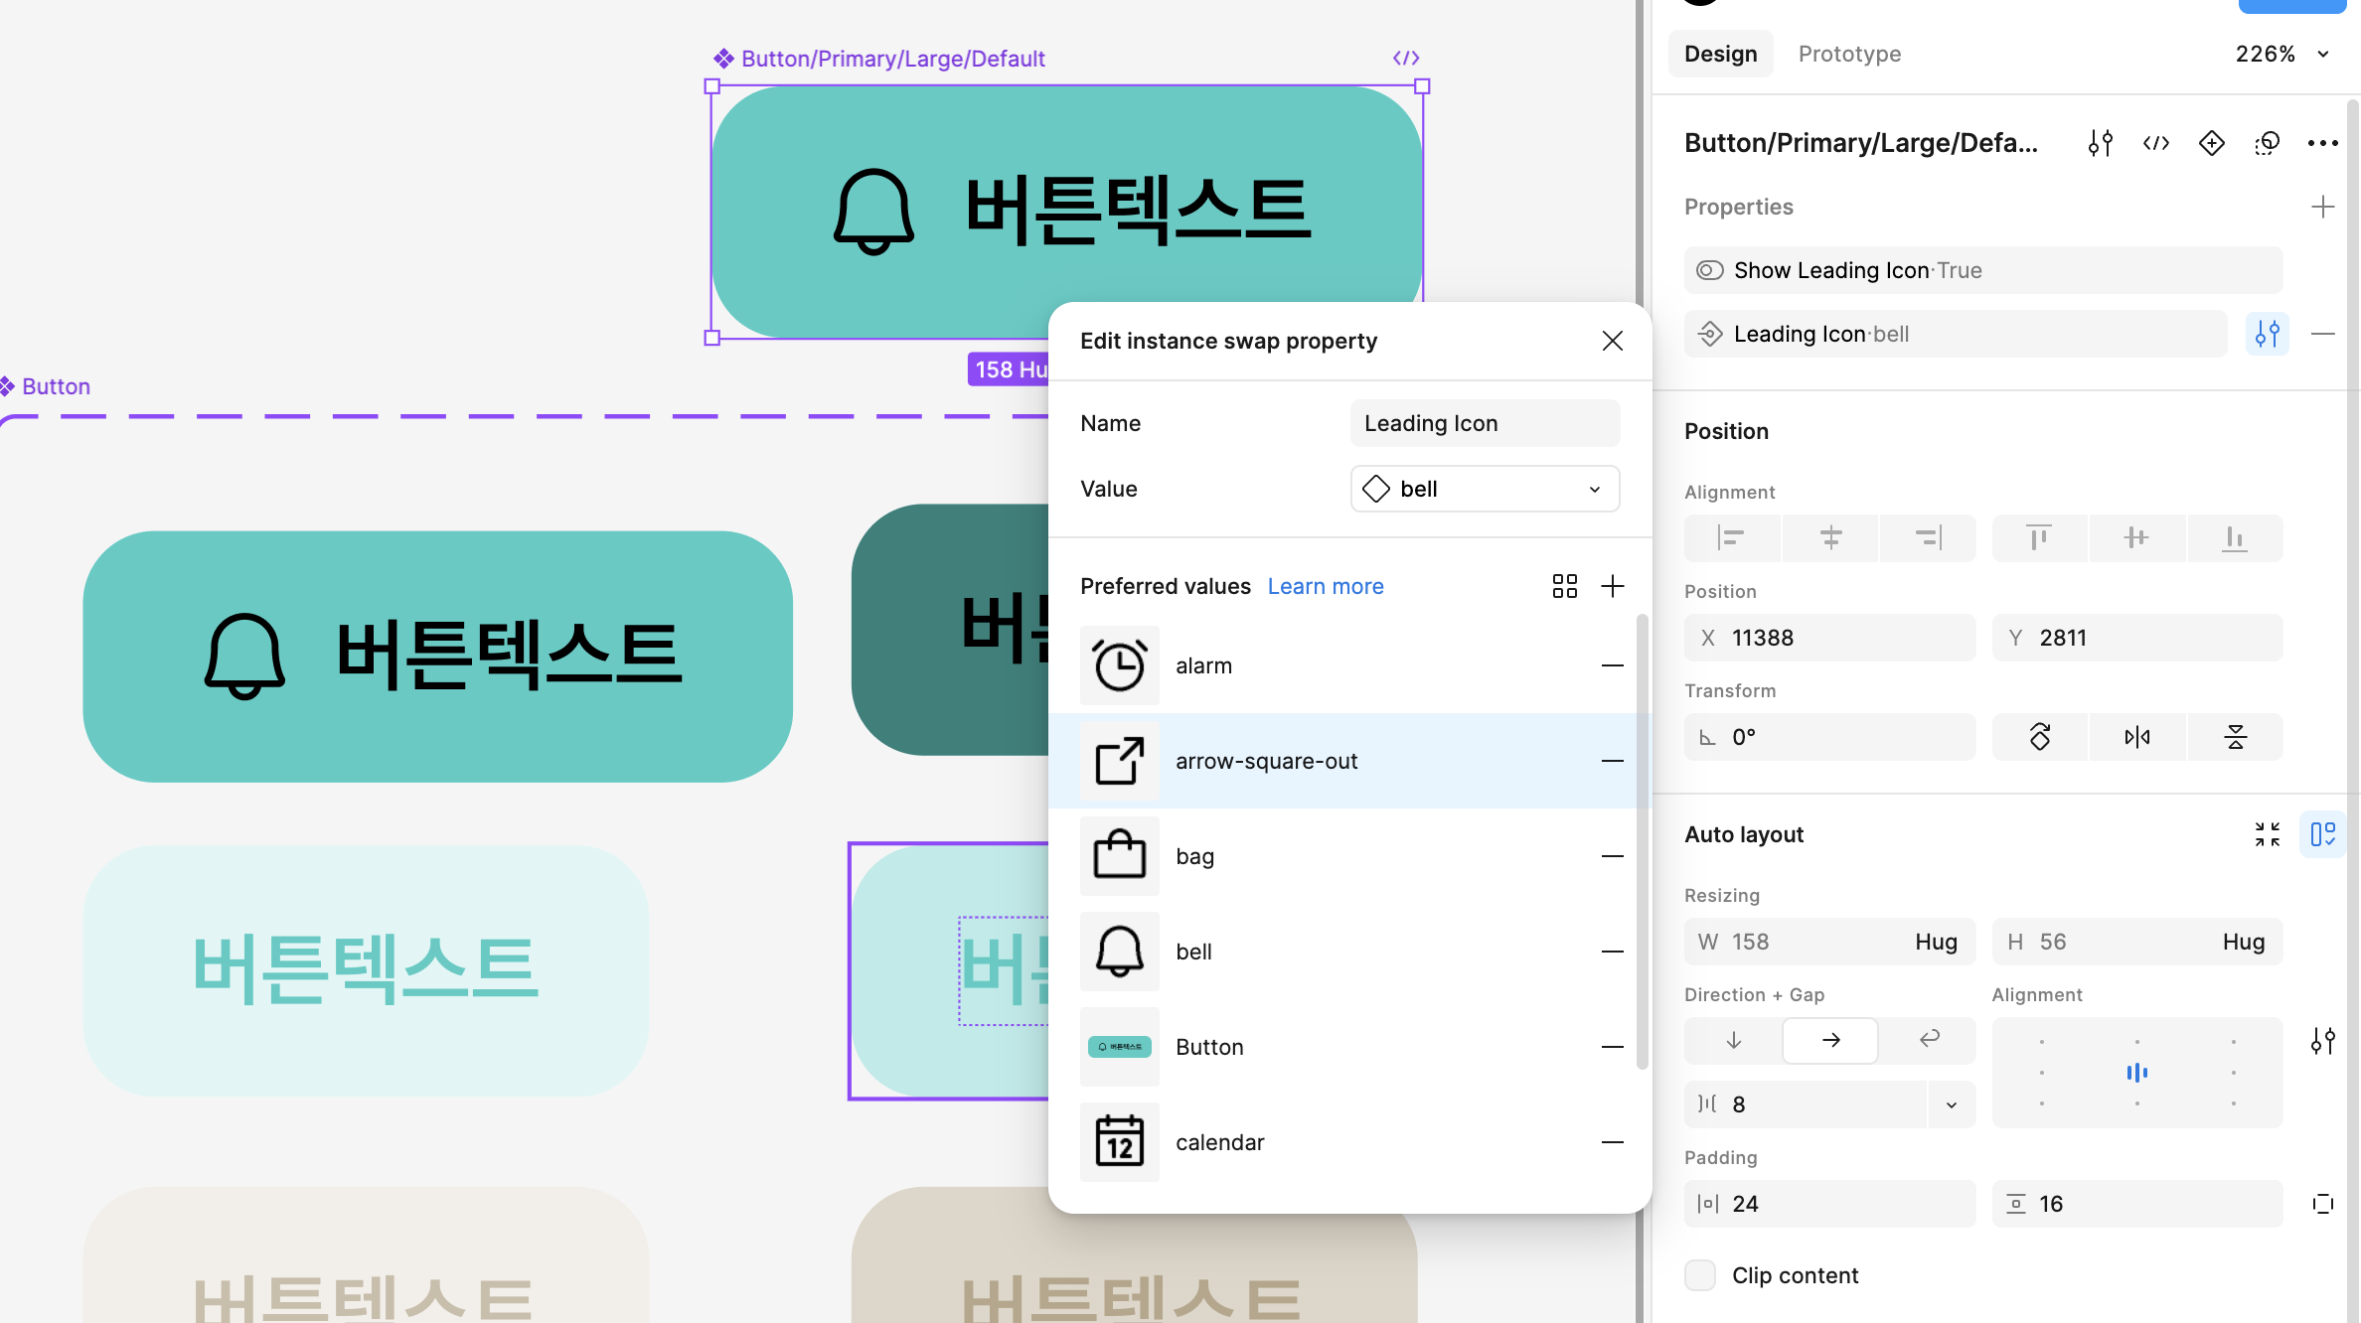Viewport: 2361px width, 1323px height.
Task: Click the auto layout alignment grid center
Action: coord(2136,1073)
